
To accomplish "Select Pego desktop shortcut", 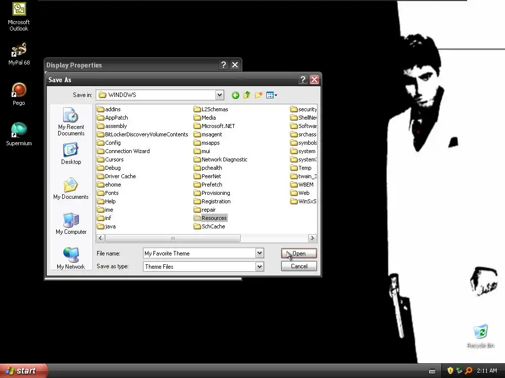I will (x=19, y=94).
